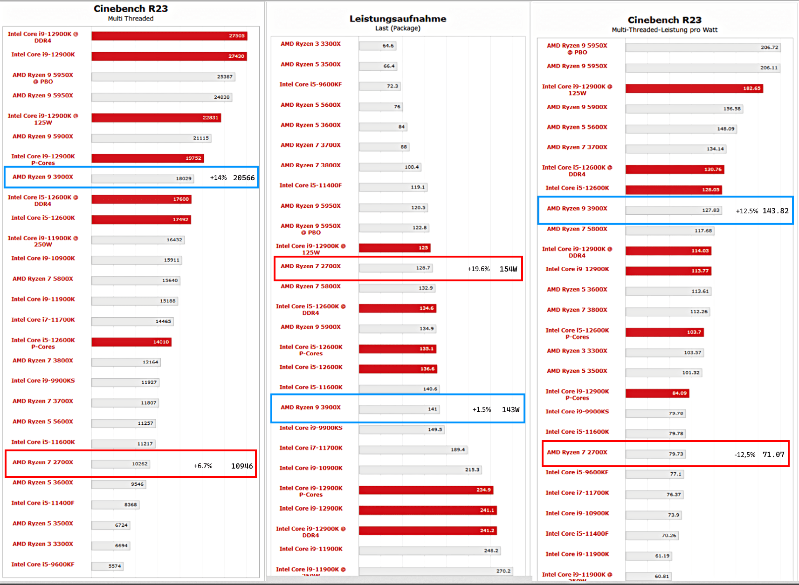Click the 'Multi-Threaded-Leistung pro Watt' subtitle

click(664, 30)
